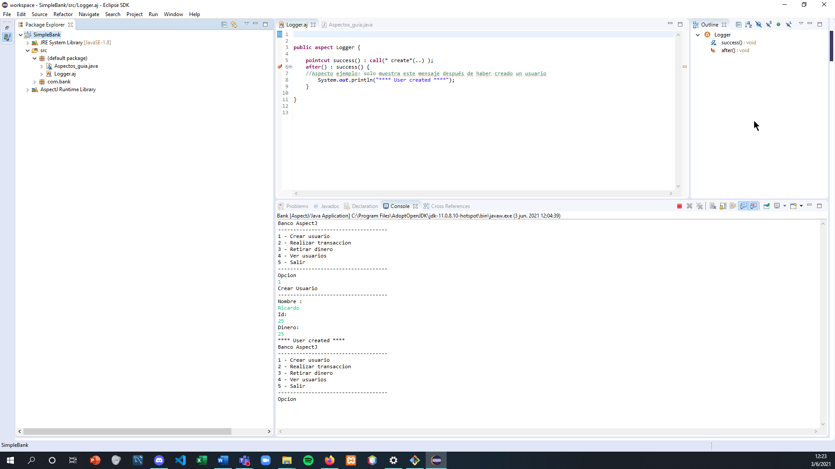Pin the Console view
The height and width of the screenshot is (469, 835).
pos(767,206)
